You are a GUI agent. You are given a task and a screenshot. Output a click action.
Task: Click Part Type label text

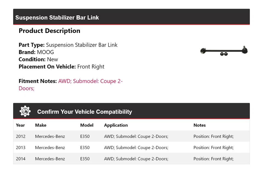tap(32, 45)
